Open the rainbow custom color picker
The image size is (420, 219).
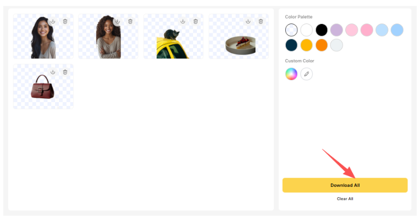(x=291, y=74)
